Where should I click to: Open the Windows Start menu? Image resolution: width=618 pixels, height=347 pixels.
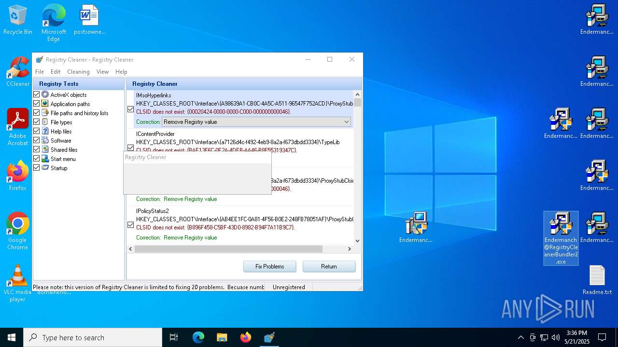[x=12, y=337]
